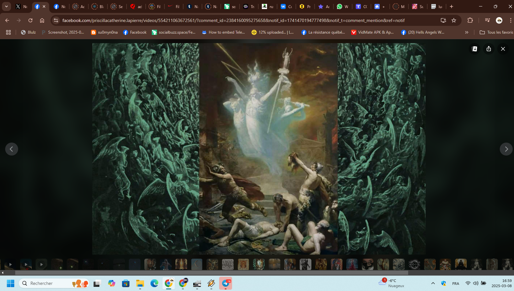Open the volume control in tray

pos(475,283)
